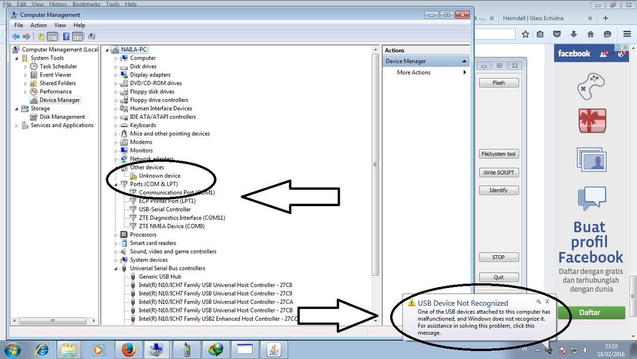Click the Scan for hardware changes icon
This screenshot has width=637, height=359.
(x=92, y=36)
